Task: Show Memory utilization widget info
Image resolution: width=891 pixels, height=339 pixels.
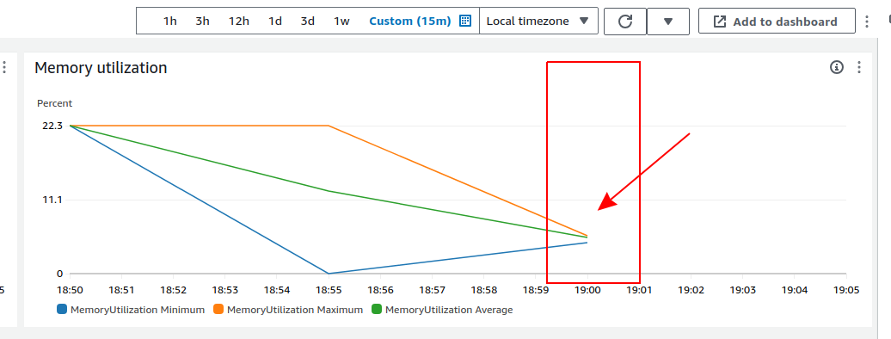Action: [837, 67]
